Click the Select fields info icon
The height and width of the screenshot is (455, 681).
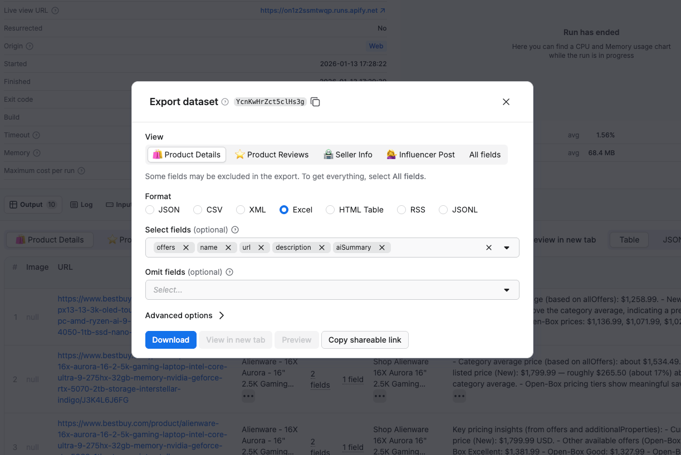(x=235, y=230)
